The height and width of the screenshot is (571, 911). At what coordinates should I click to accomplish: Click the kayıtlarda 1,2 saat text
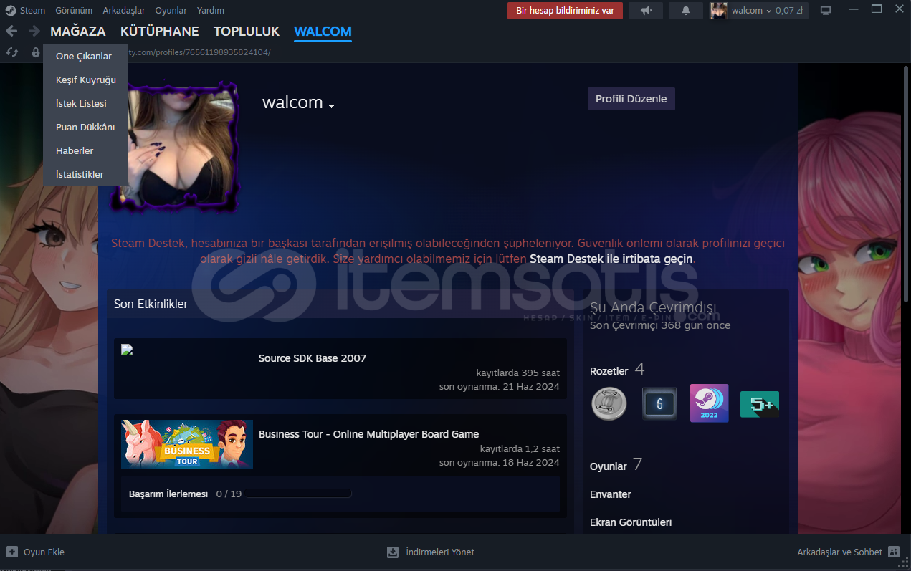click(520, 449)
